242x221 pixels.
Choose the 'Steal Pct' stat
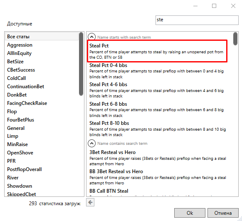[x=157, y=51]
